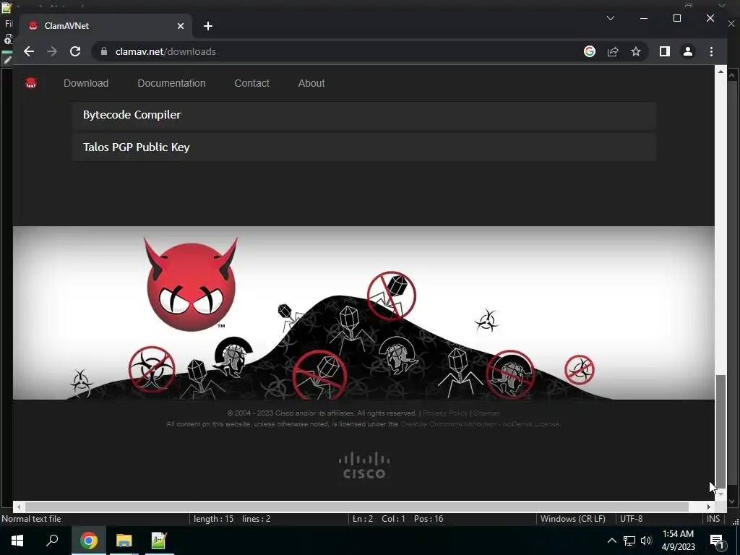Image resolution: width=740 pixels, height=555 pixels.
Task: Open File Explorer from taskbar
Action: coord(124,541)
